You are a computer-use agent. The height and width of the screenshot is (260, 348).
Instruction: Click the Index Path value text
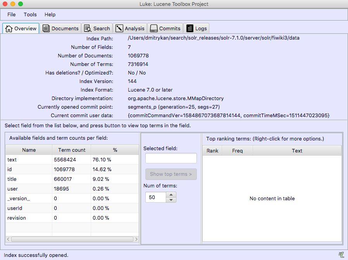(214, 38)
